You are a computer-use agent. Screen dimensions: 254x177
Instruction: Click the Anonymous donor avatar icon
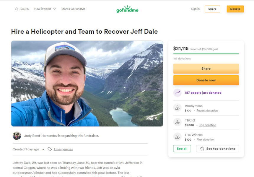point(178,108)
